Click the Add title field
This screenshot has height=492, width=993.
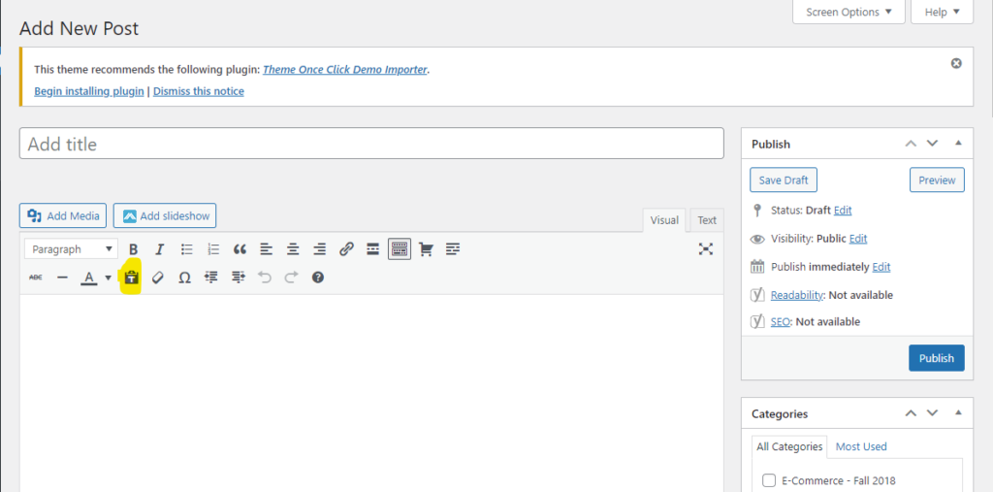pos(371,144)
